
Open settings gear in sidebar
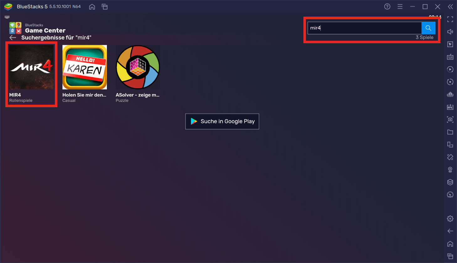click(x=450, y=218)
